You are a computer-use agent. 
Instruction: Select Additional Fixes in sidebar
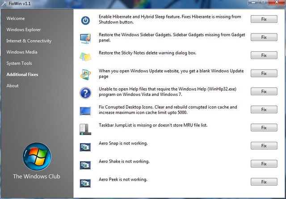tap(22, 75)
